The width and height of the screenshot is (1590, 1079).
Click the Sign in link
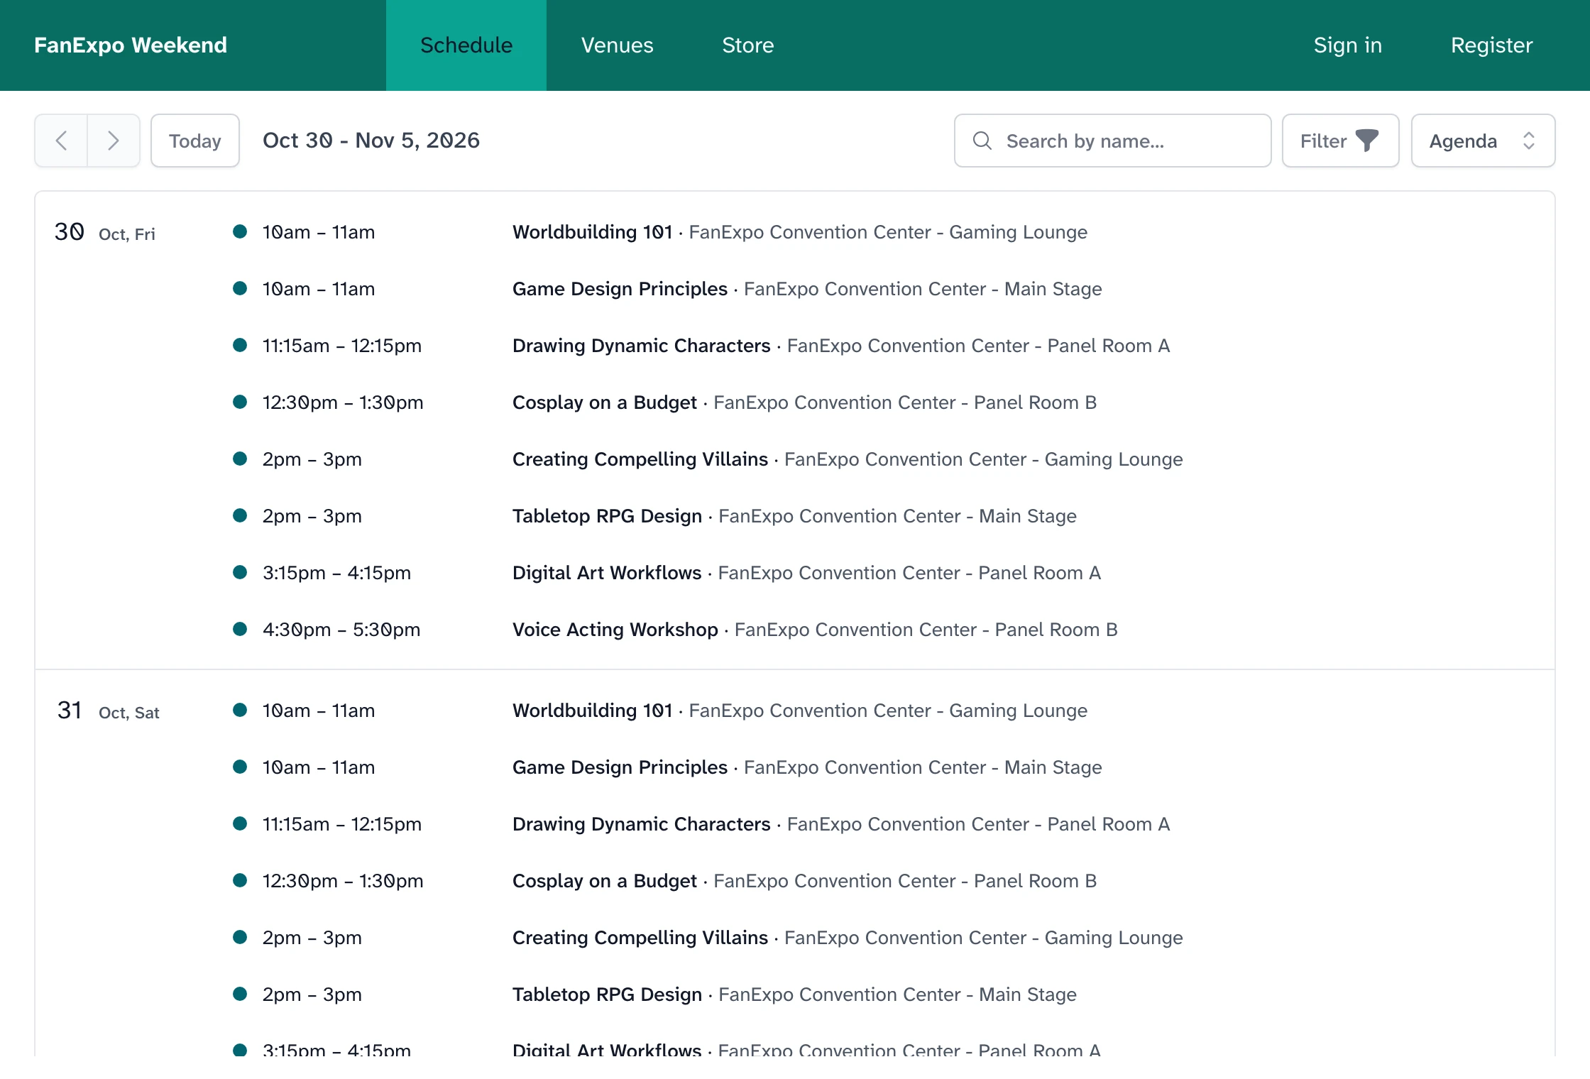(1347, 45)
